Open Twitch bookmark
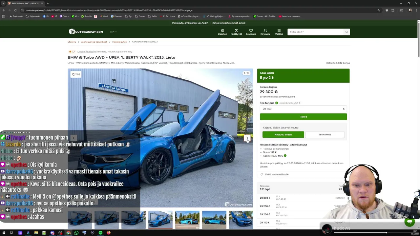The image size is (420, 236). click(x=65, y=16)
